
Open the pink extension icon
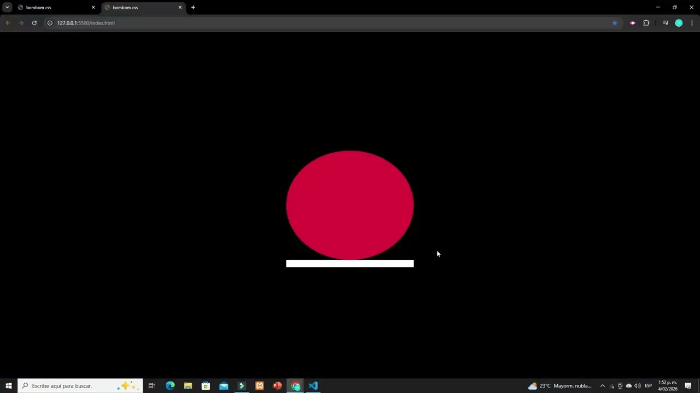633,23
